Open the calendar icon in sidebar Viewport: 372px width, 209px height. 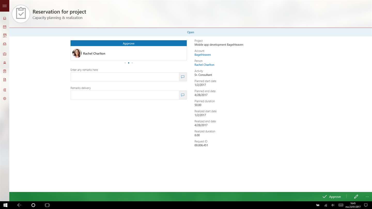point(5,27)
